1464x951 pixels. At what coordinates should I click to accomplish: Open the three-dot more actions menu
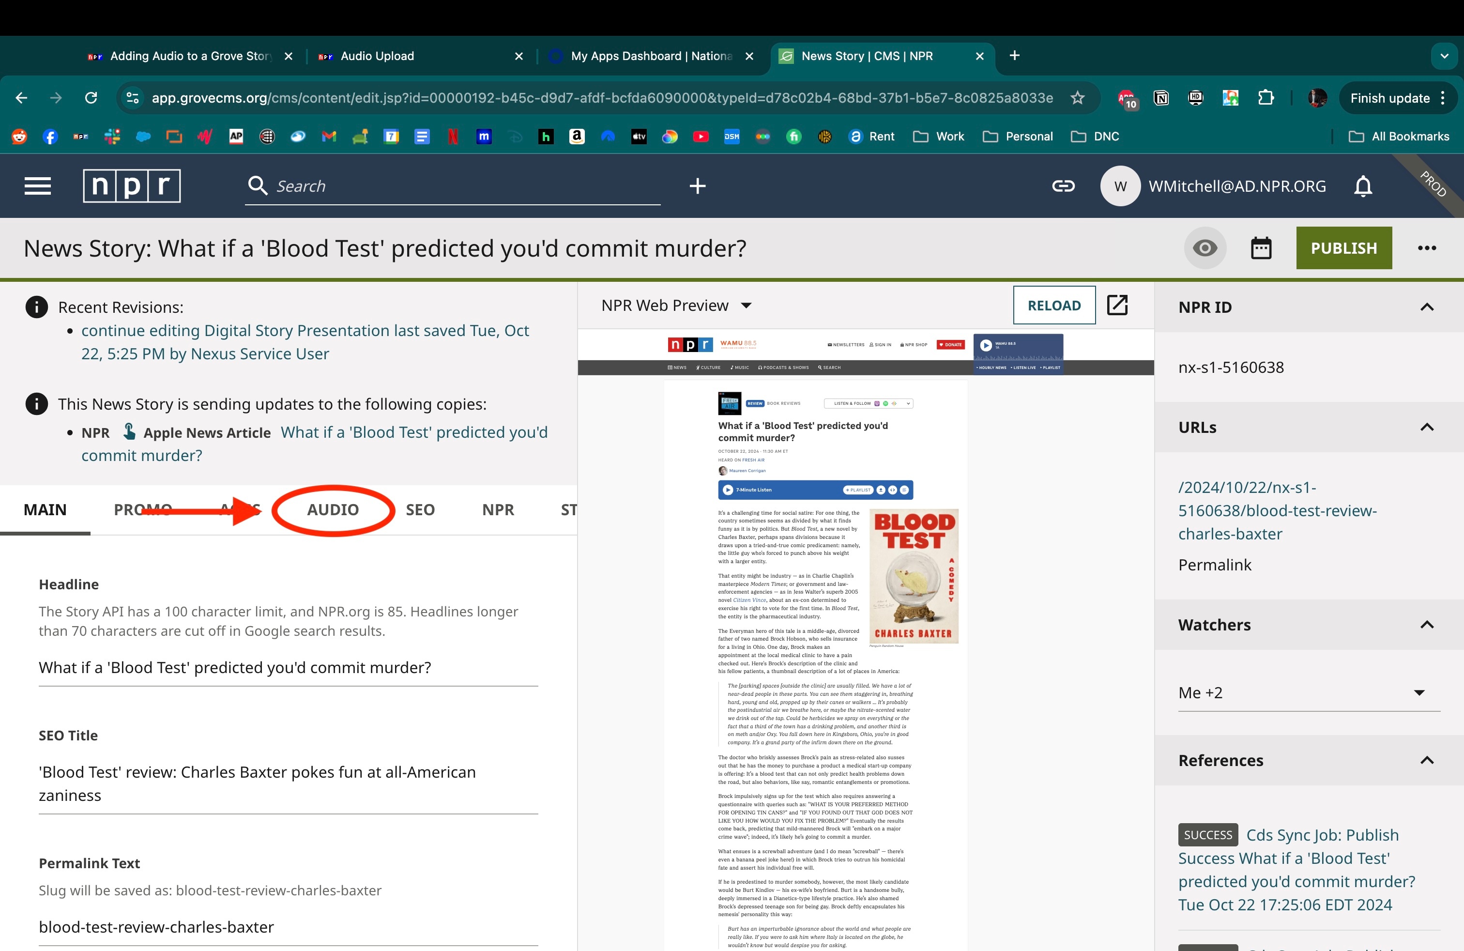(x=1426, y=248)
